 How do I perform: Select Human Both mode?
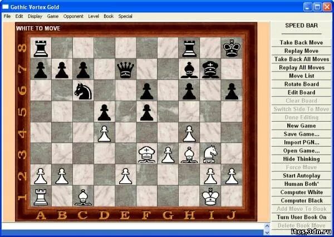(x=301, y=184)
